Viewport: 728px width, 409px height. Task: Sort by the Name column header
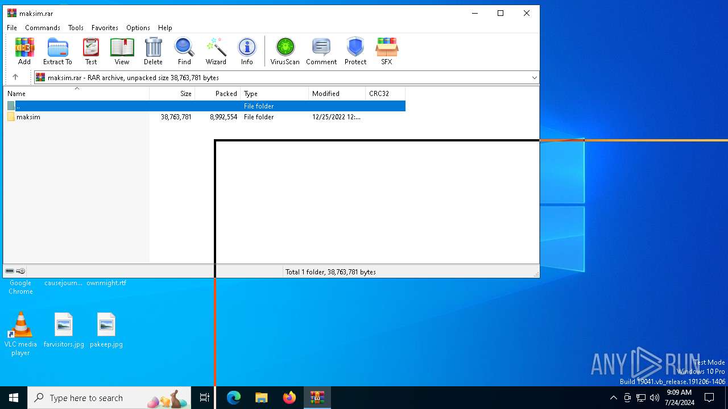coord(77,93)
